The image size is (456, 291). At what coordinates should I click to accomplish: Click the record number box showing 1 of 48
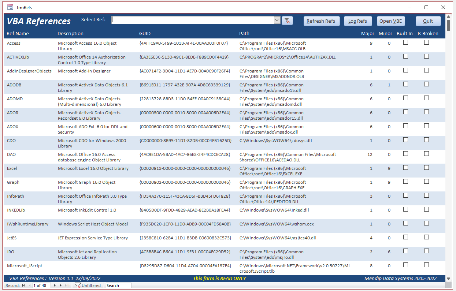pos(42,286)
